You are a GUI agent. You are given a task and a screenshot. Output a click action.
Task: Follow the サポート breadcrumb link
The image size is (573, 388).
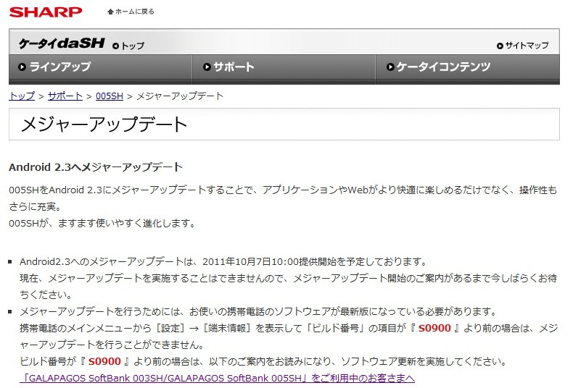point(65,96)
